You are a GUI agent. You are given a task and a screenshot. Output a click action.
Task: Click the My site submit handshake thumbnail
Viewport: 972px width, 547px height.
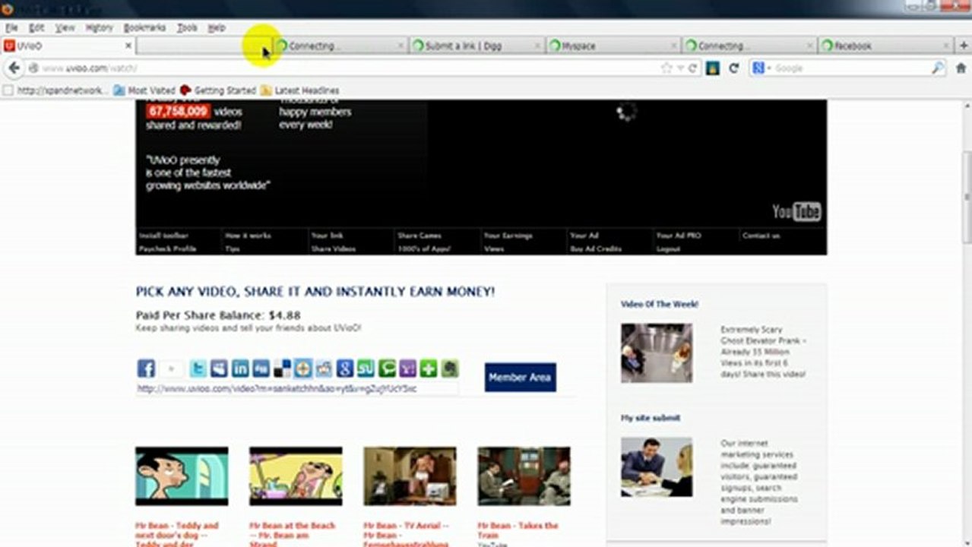657,466
